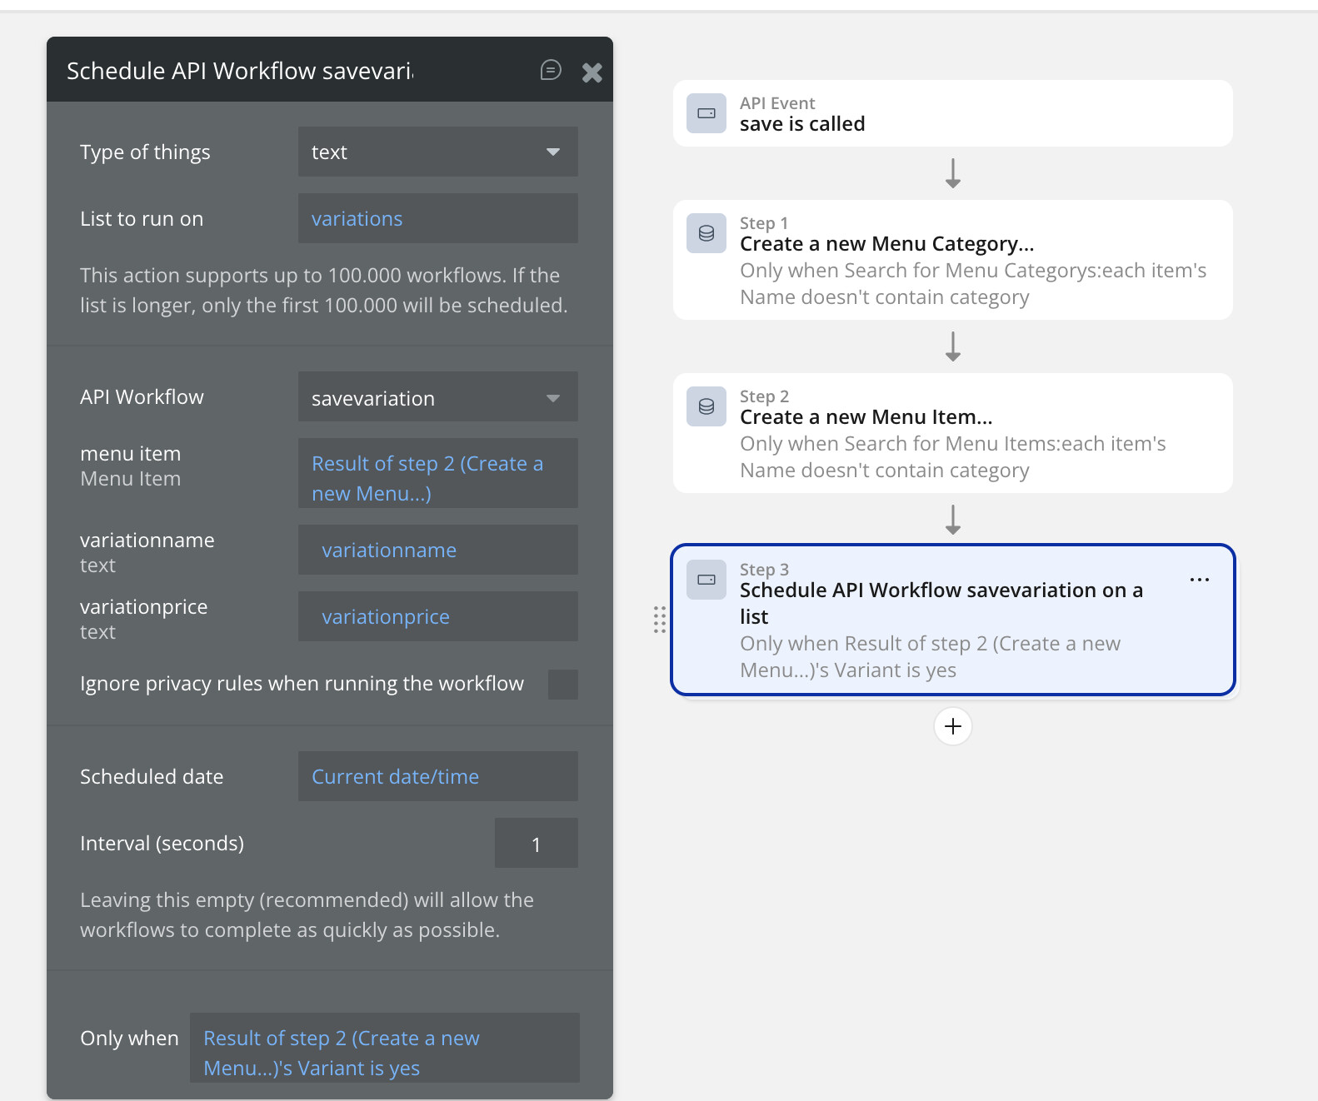
Task: Open the comment bubble icon in panel header
Action: tap(551, 70)
